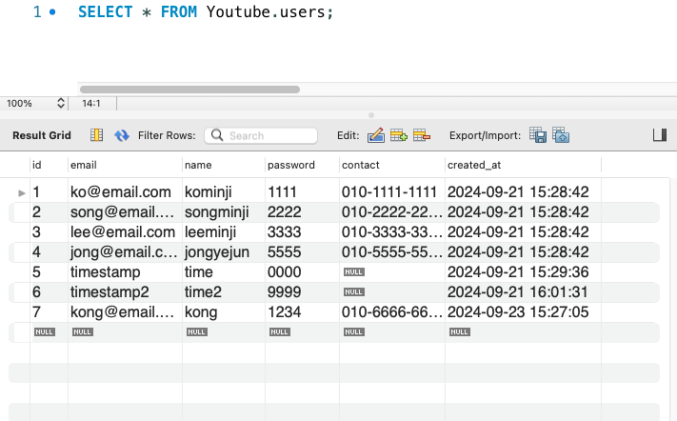Image resolution: width=677 pixels, height=421 pixels.
Task: Toggle the side panel icon at far right
Action: [660, 135]
